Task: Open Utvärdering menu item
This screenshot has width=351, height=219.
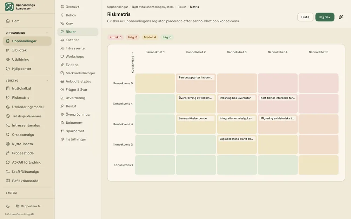Action: 78,98
